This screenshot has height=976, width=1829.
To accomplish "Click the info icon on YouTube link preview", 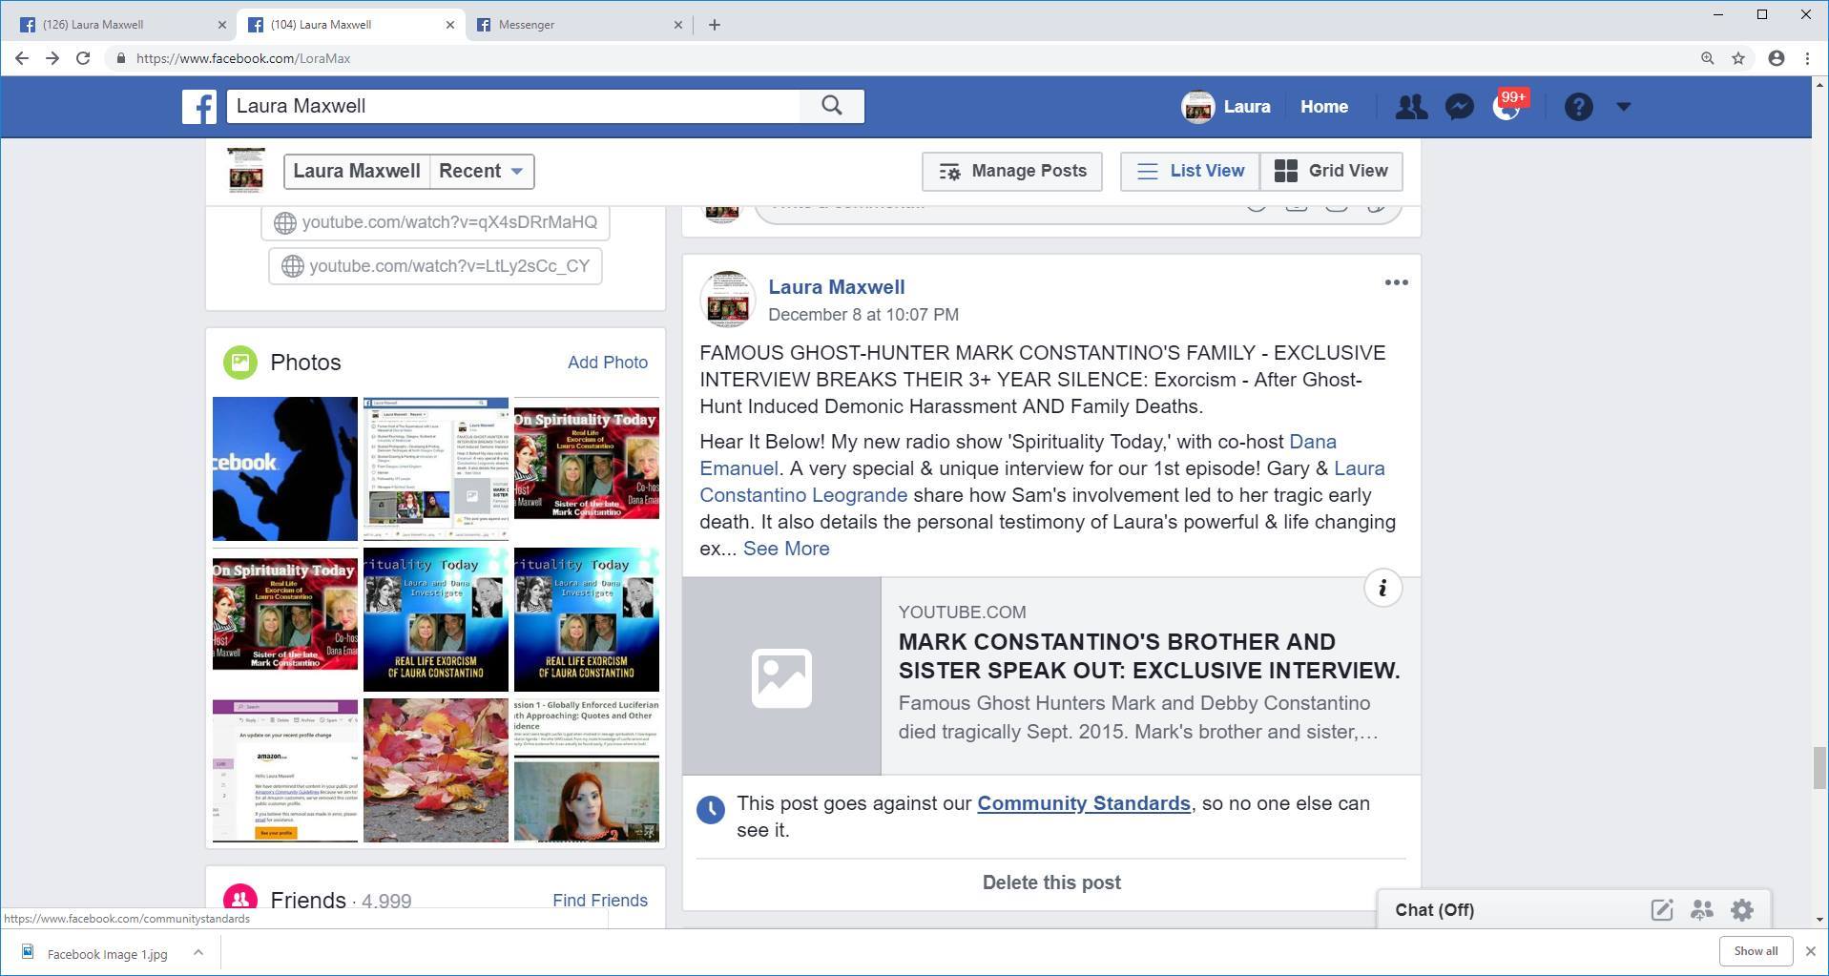I will pyautogui.click(x=1382, y=588).
